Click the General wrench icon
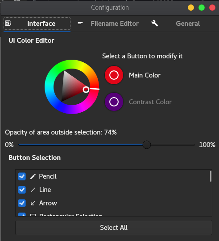219x241 pixels. [x=155, y=23]
